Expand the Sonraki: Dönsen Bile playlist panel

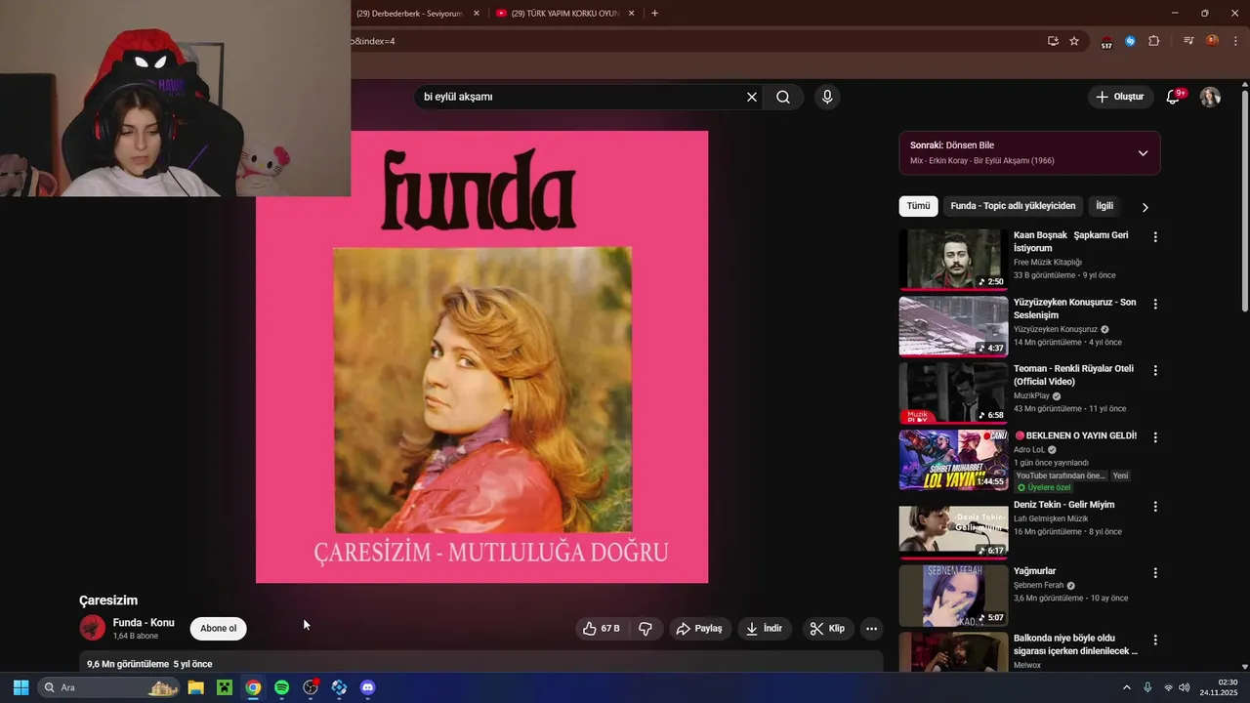click(x=1143, y=153)
